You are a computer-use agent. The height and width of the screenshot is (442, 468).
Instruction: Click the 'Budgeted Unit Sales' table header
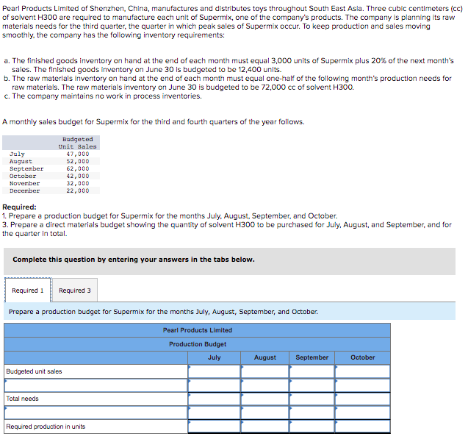point(78,143)
